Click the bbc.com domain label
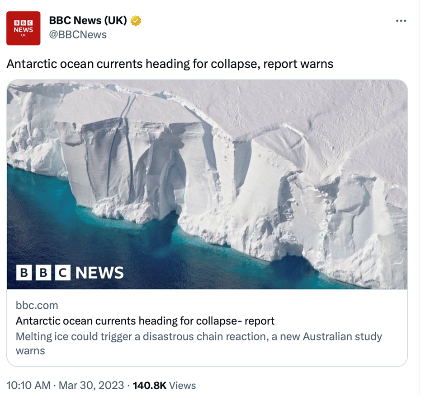Screen dimensions: 425x395 37,305
